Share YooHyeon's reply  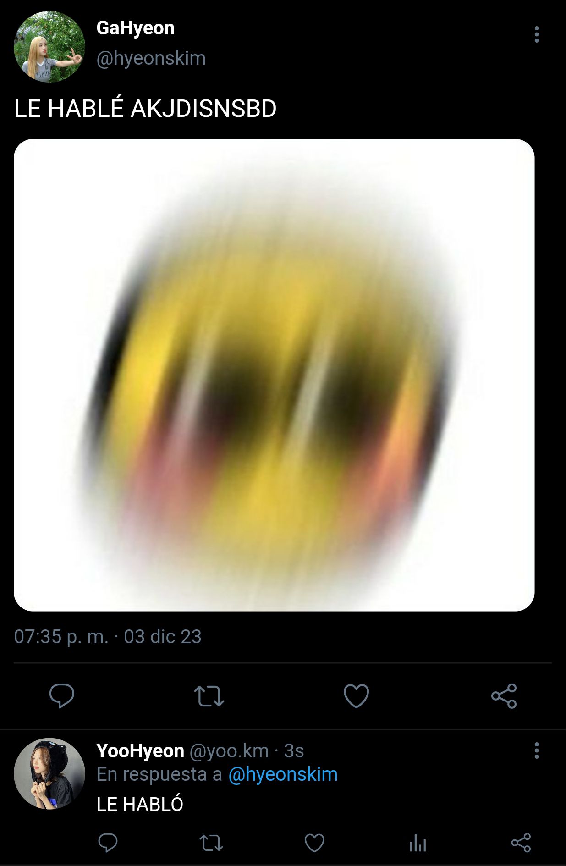(521, 843)
